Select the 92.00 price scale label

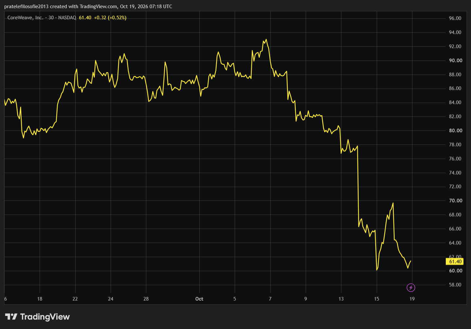[x=455, y=46]
